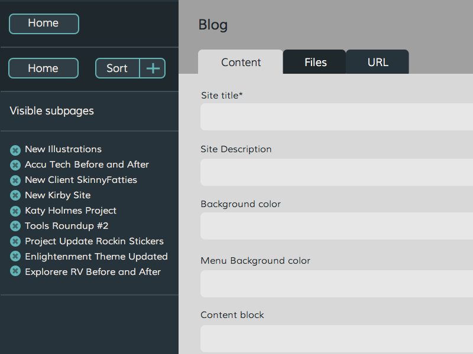The image size is (473, 354).
Task: Click the Menu Background color field
Action: (336, 283)
